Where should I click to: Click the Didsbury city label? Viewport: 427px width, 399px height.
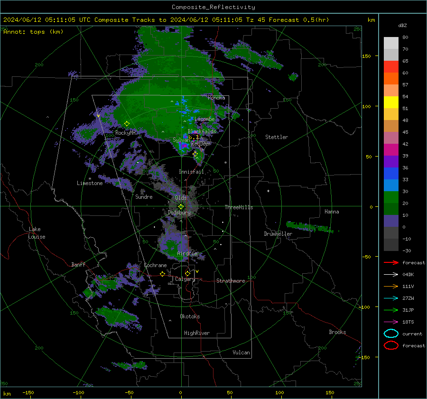click(179, 213)
